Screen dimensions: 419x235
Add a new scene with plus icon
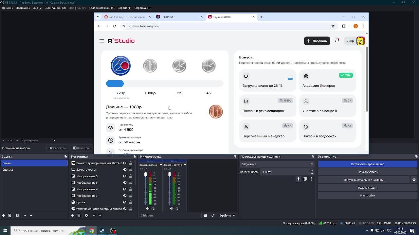click(4, 215)
